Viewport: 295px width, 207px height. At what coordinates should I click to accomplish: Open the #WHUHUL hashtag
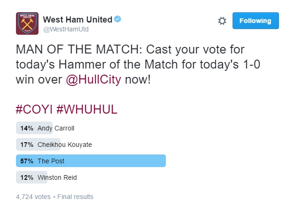click(x=87, y=109)
